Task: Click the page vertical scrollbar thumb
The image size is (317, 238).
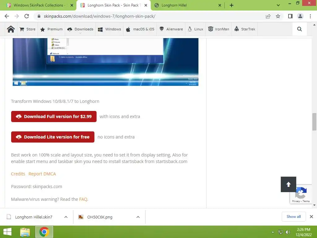Action: [x=314, y=121]
